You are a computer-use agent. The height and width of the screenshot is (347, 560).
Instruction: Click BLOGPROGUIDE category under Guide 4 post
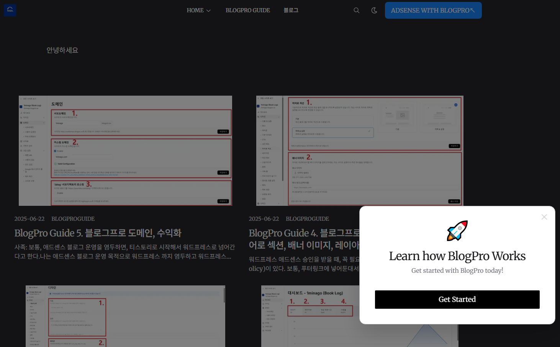click(x=308, y=219)
